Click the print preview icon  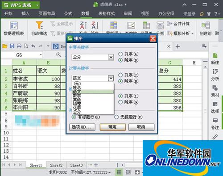(x=26, y=46)
